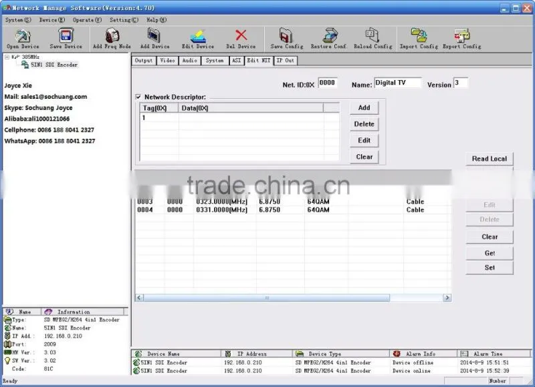535x387 pixels.
Task: Click the Net. ID input field
Action: [x=328, y=83]
